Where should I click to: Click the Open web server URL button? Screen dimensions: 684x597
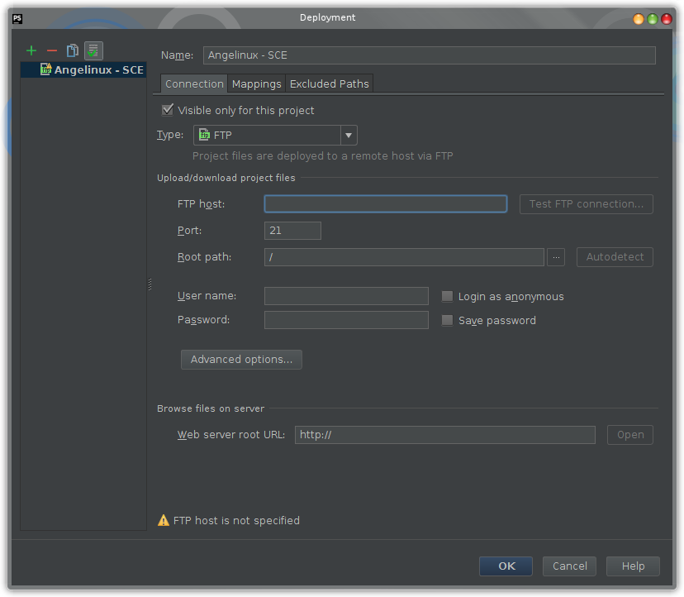tap(630, 435)
